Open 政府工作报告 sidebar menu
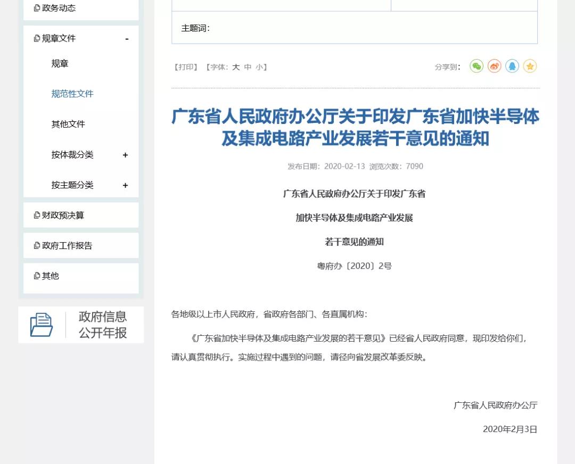 tap(67, 246)
